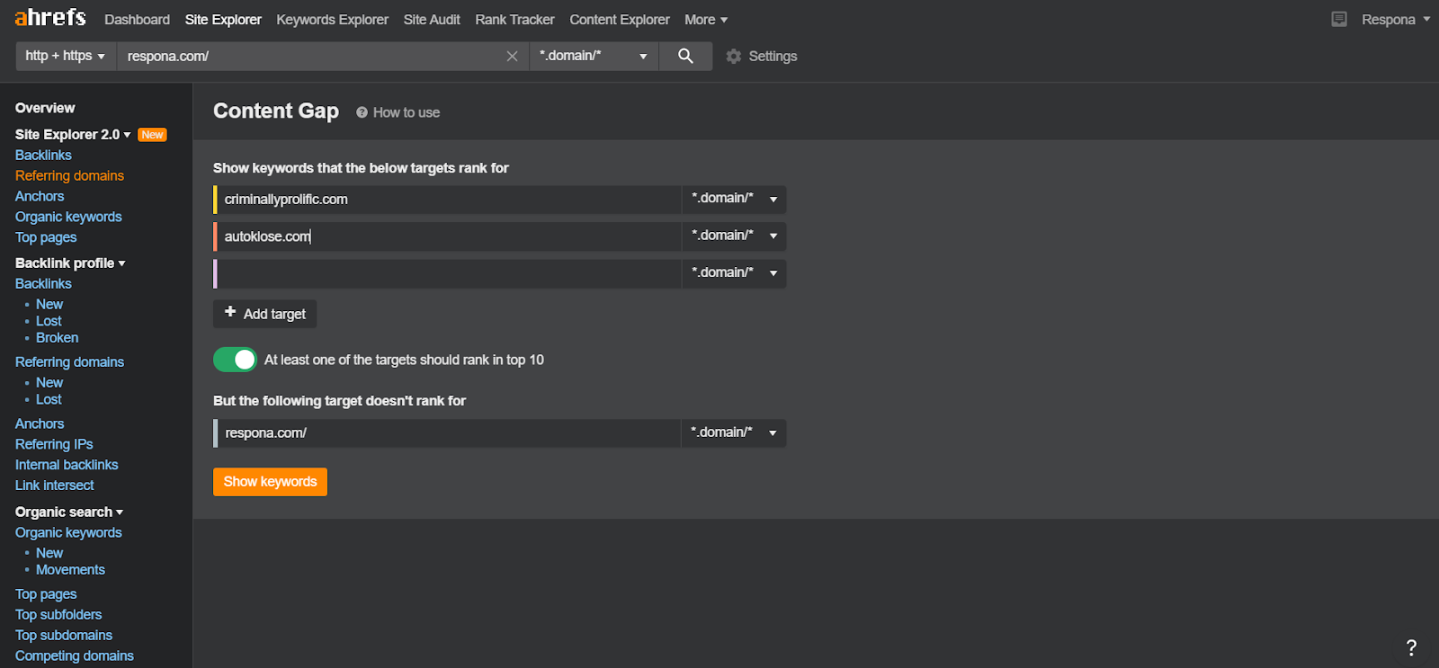This screenshot has width=1439, height=668.
Task: Open mode dropdown for the empty target
Action: point(734,273)
